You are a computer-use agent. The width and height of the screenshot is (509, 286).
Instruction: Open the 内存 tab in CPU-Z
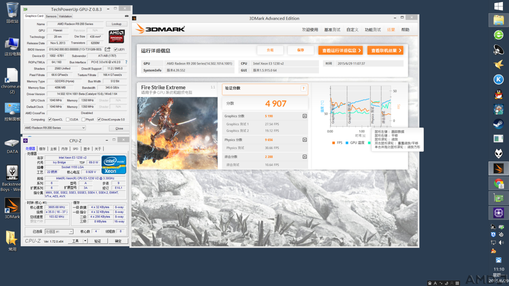pos(65,149)
